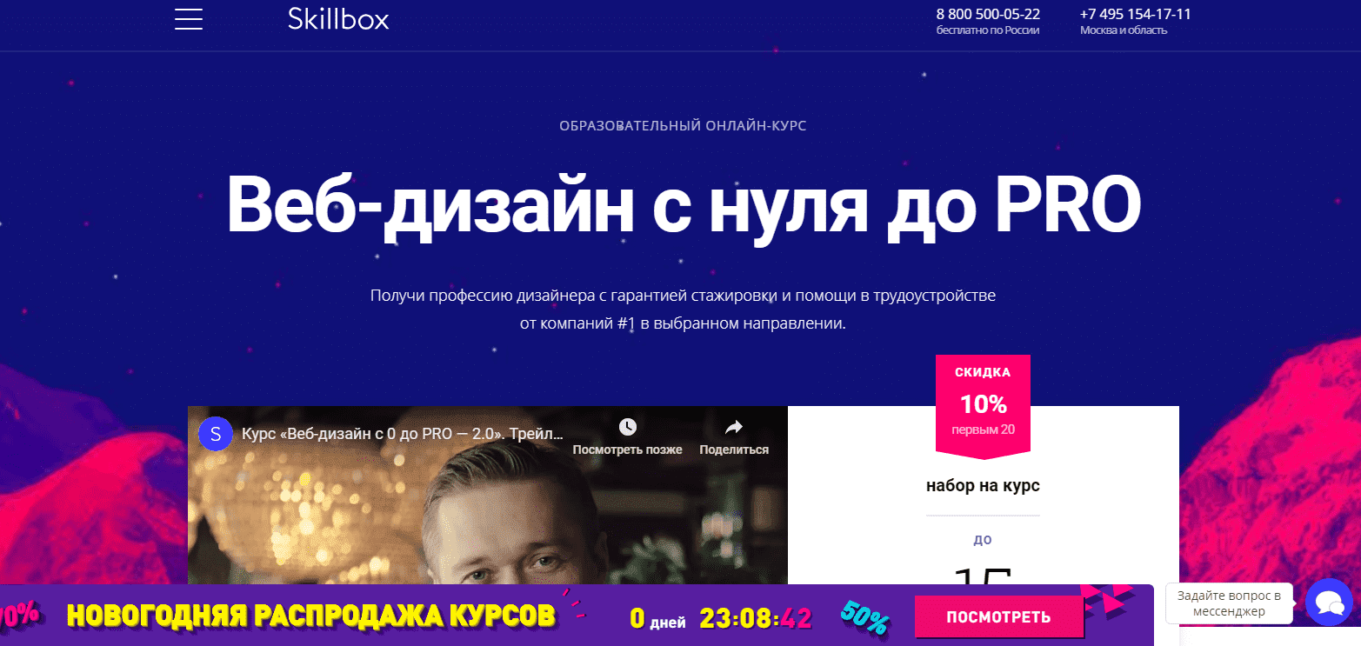Call the 8 800 500-05-22 phone link

(x=988, y=14)
